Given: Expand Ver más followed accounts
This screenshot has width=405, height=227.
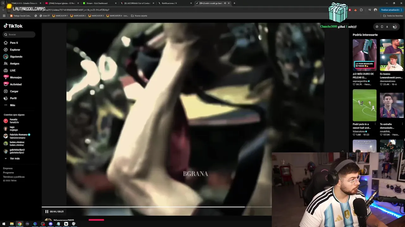Looking at the screenshot, I should click(12, 159).
